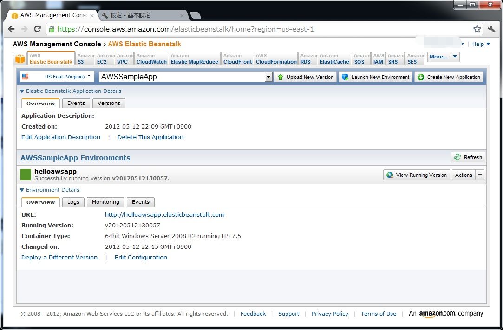The width and height of the screenshot is (503, 330).
Task: Go to AWS IAM service tab
Action: tap(378, 58)
